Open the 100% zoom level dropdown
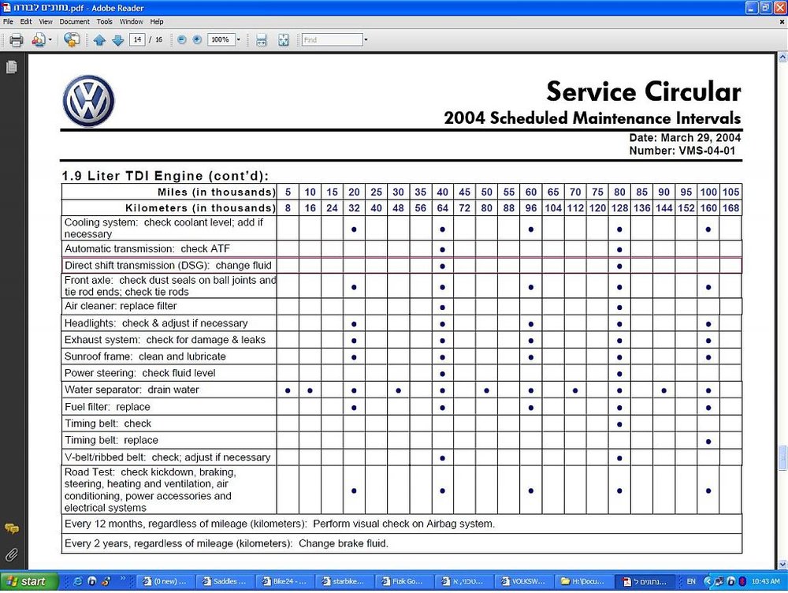 [x=238, y=39]
